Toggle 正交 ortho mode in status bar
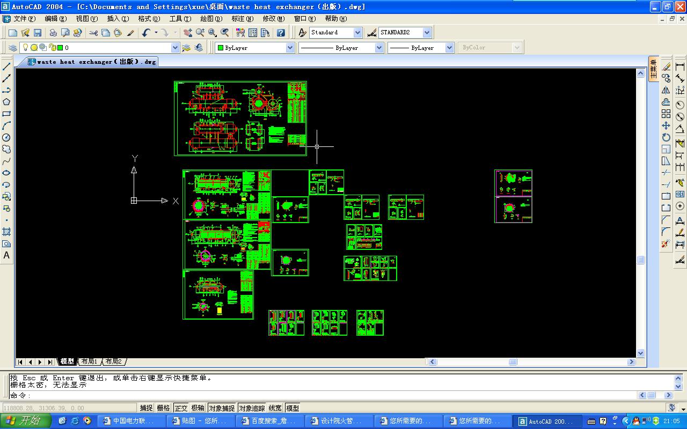 [x=181, y=408]
